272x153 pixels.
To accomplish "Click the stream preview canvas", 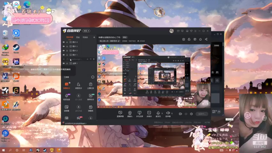I will click(x=154, y=76).
